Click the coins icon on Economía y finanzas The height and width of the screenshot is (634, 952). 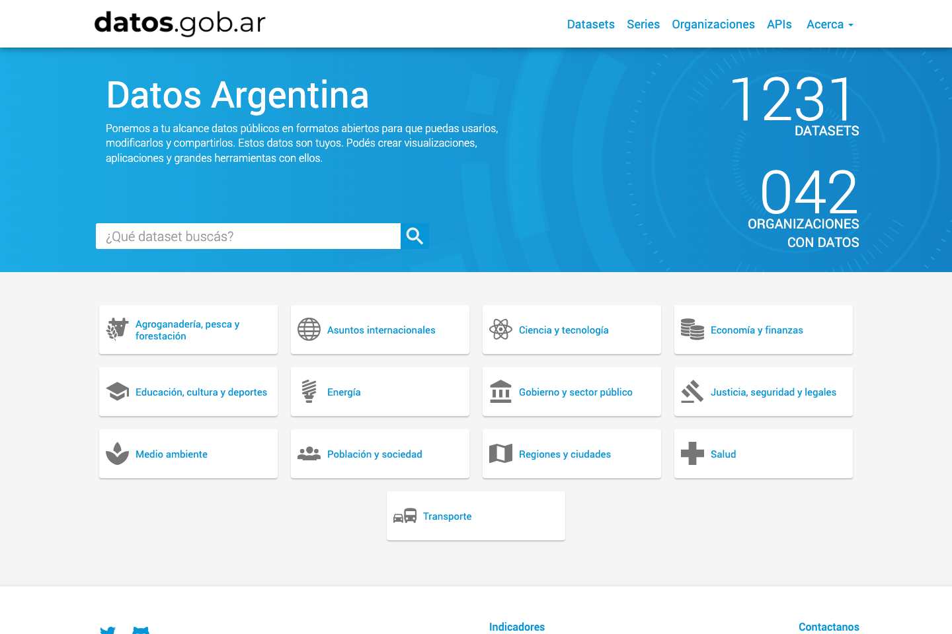(692, 329)
